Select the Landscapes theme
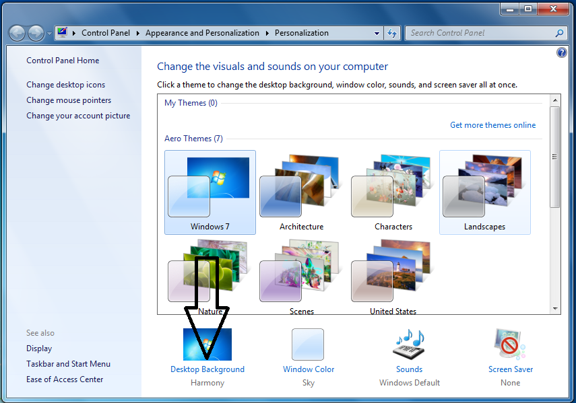This screenshot has height=403, width=576. [485, 192]
